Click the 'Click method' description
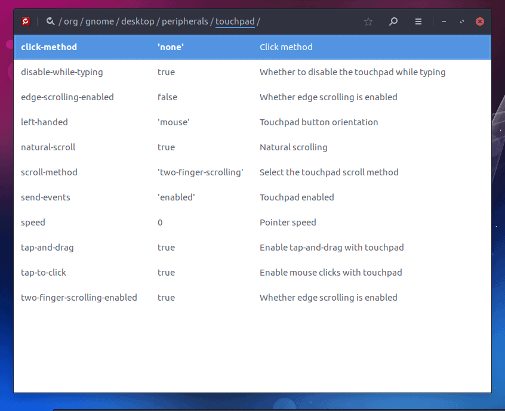 click(286, 47)
